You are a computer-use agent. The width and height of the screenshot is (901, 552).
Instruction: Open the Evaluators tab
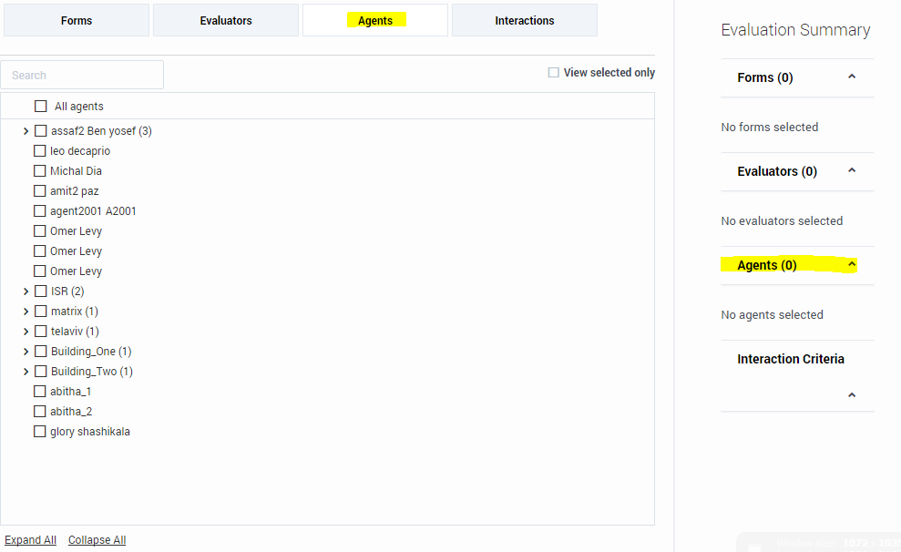(226, 20)
